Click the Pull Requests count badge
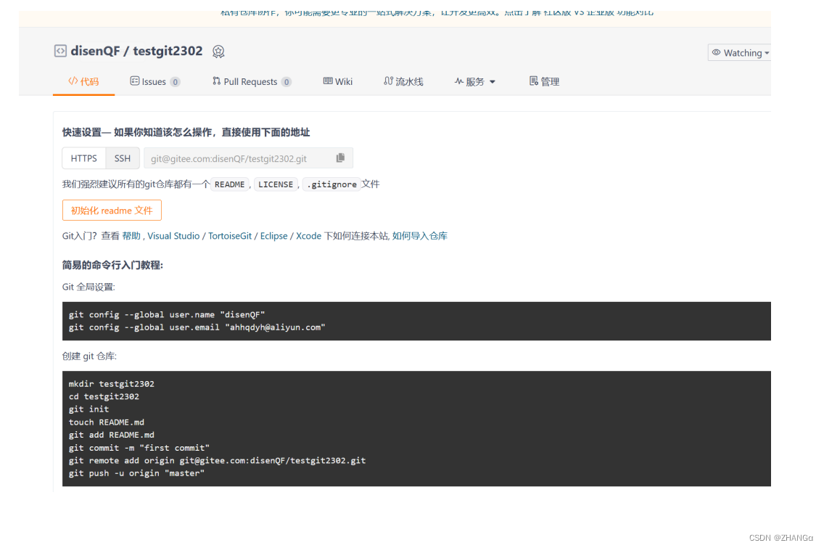 (287, 82)
